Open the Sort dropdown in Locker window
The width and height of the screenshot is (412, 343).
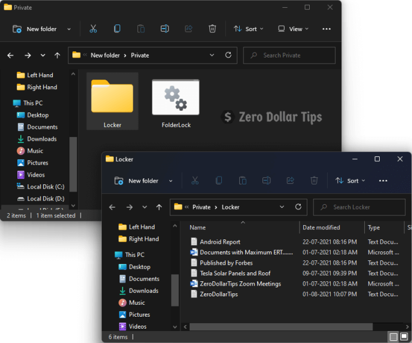(x=350, y=181)
